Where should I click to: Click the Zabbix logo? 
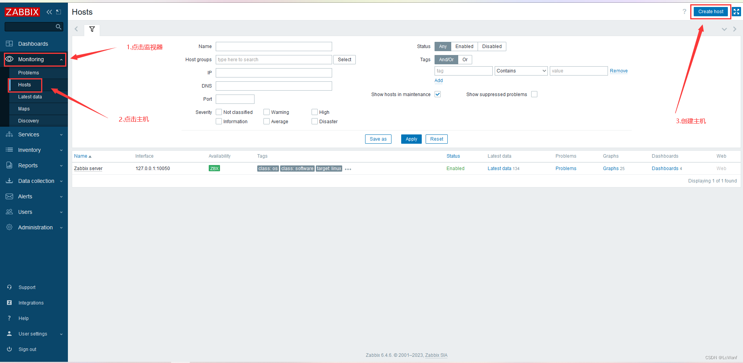tap(22, 12)
